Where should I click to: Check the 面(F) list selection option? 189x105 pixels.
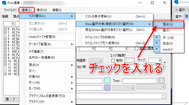[169, 30]
